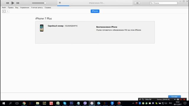Screen dimensions: 189x106
Task: Click the Восстановление iPhone heading
Action: [x=107, y=27]
